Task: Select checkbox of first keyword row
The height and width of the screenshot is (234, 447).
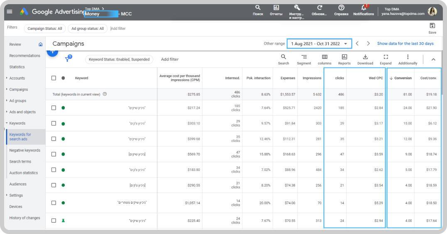Action: (54, 108)
